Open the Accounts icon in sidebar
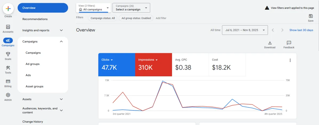 [8, 27]
